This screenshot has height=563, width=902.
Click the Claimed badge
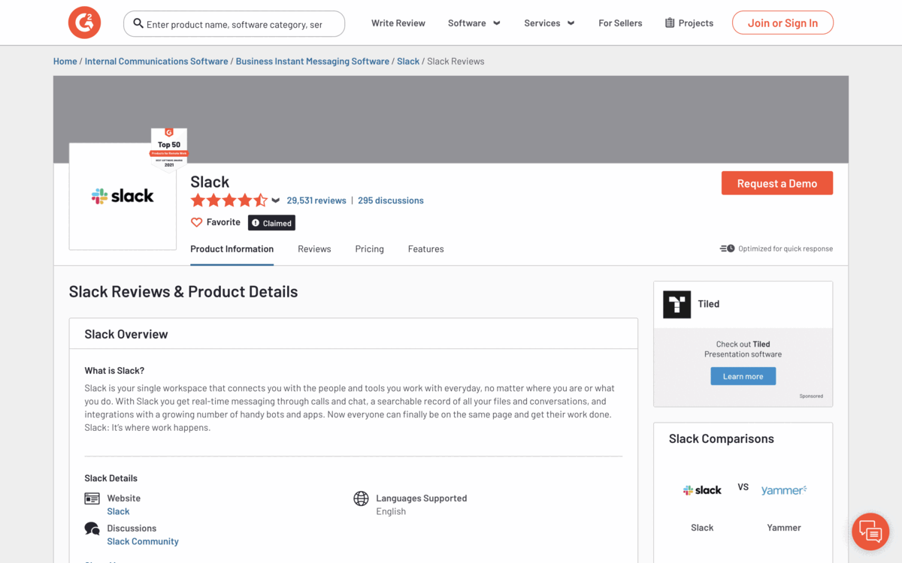tap(271, 223)
